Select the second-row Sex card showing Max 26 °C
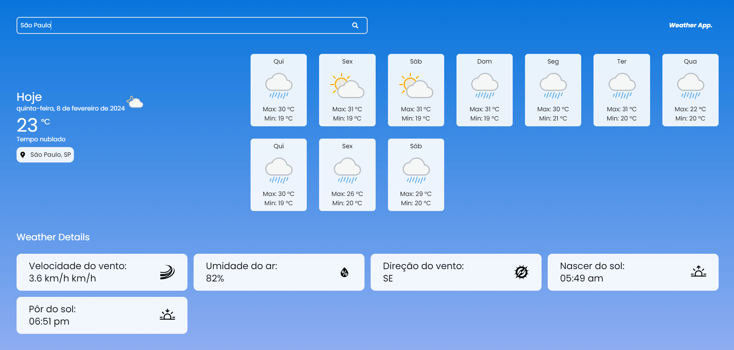Viewport: 734px width, 350px height. [347, 174]
